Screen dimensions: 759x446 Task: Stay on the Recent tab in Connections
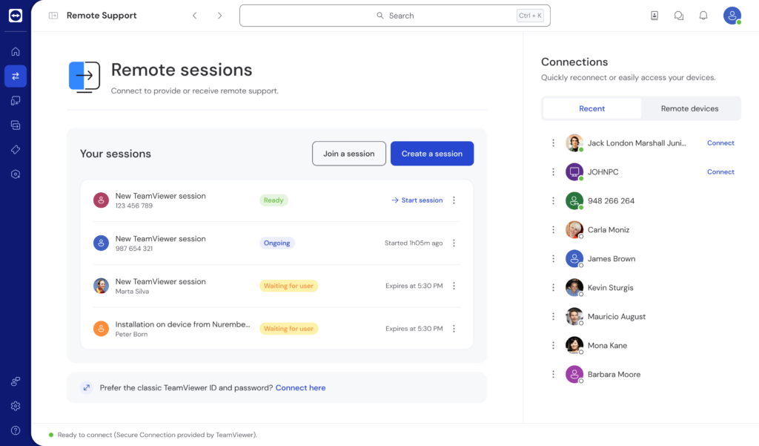(x=592, y=108)
